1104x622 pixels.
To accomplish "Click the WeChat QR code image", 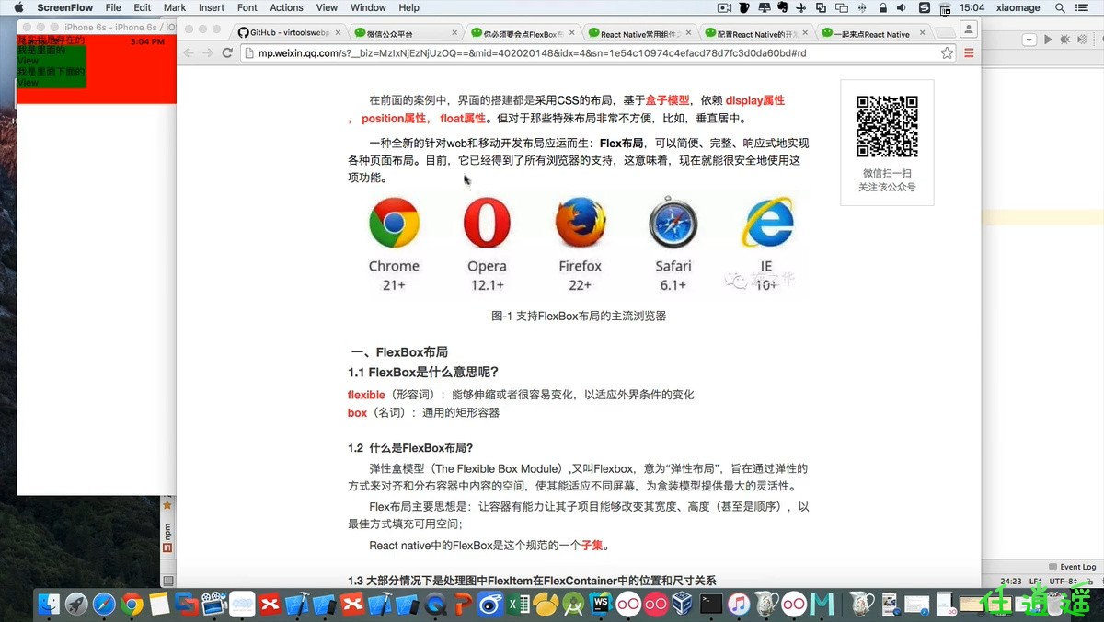I will pyautogui.click(x=887, y=126).
